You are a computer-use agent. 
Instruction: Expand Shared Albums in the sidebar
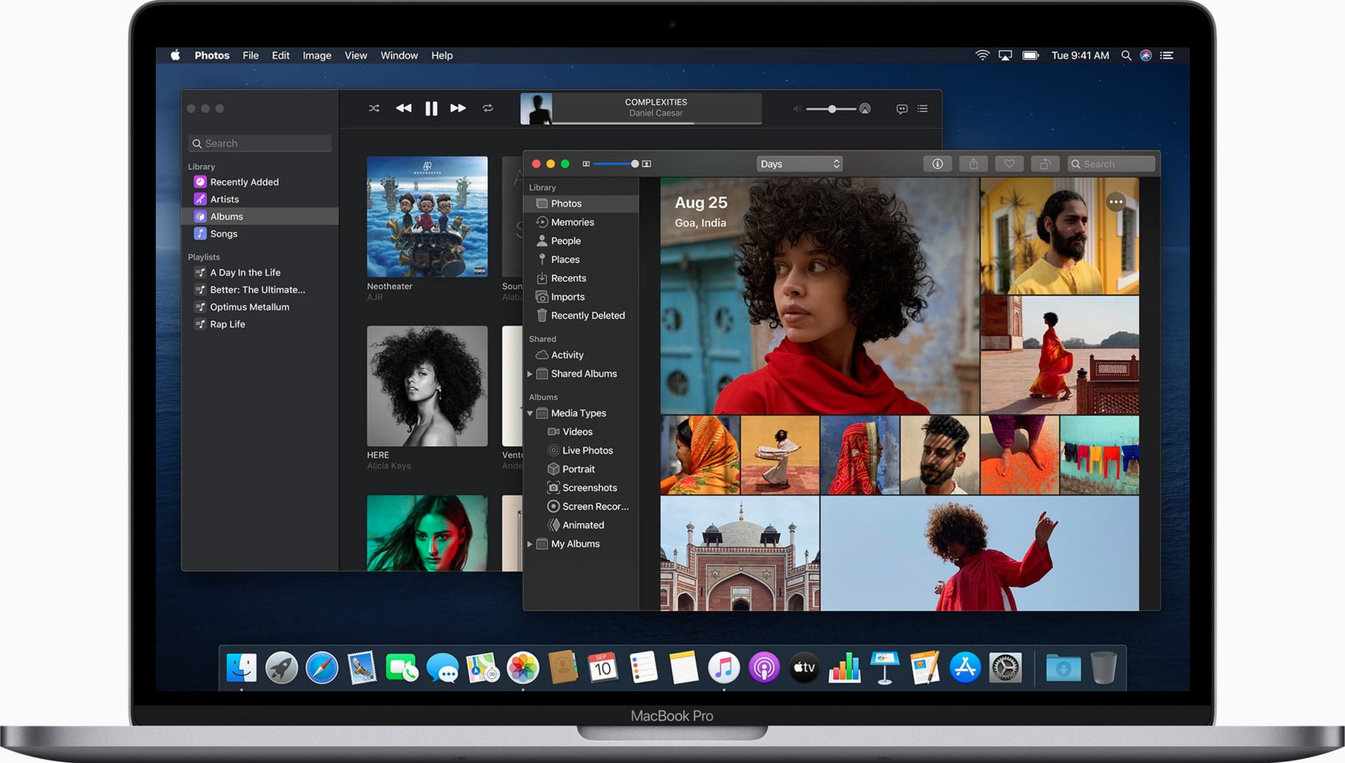pos(530,374)
